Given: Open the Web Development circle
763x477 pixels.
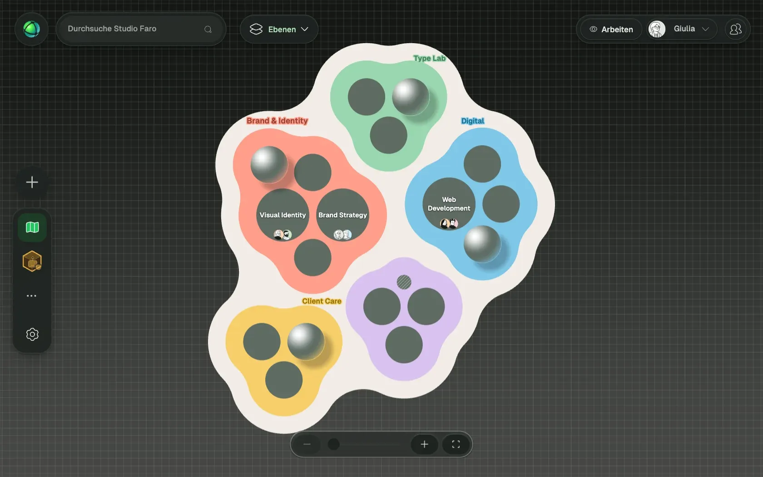Looking at the screenshot, I should pos(449,204).
